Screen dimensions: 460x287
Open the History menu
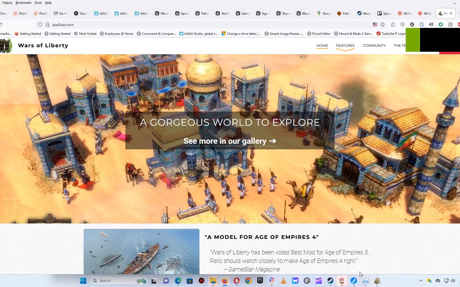[7, 3]
